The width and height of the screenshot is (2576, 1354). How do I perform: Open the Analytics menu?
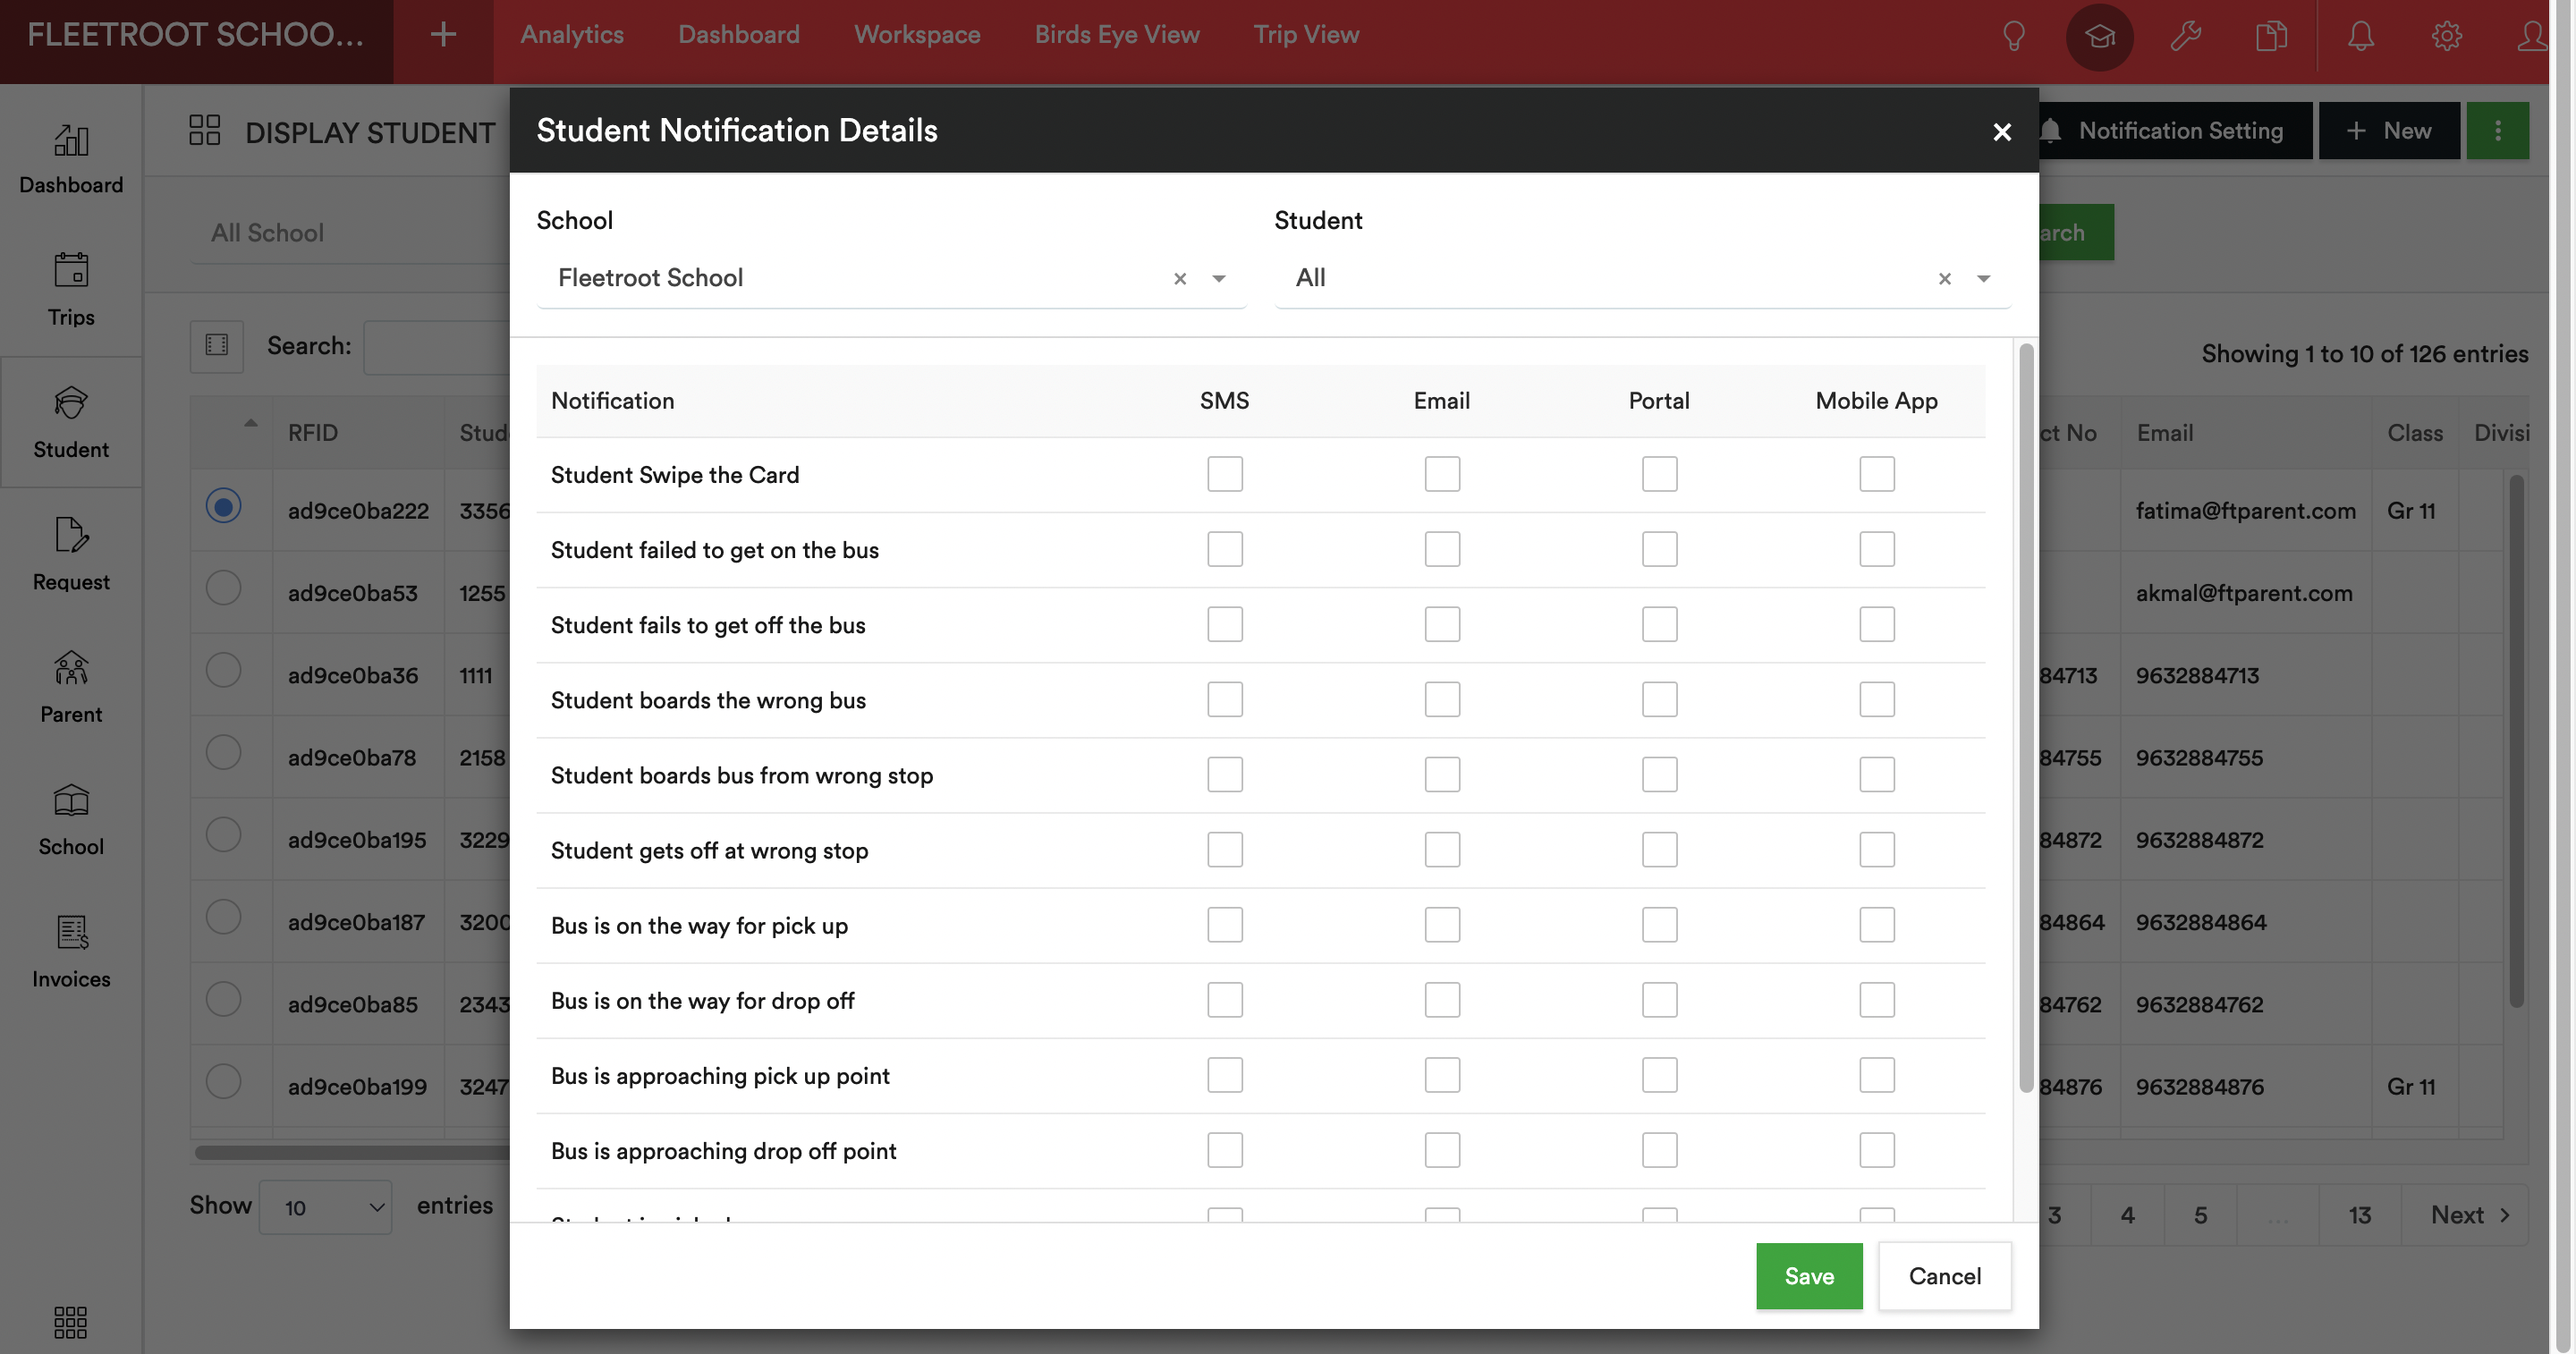(572, 35)
